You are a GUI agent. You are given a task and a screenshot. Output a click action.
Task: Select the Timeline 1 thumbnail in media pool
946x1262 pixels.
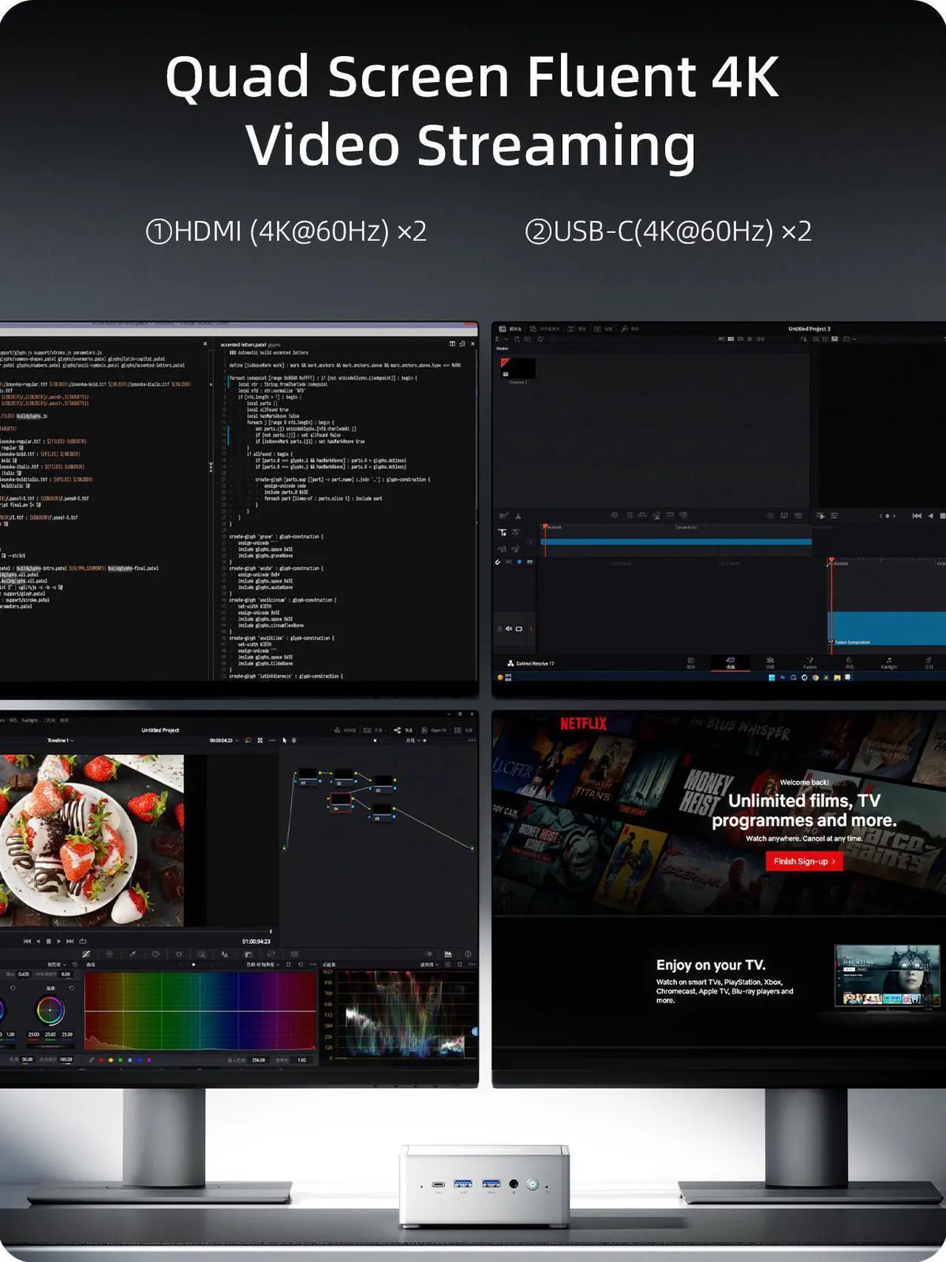coord(518,368)
